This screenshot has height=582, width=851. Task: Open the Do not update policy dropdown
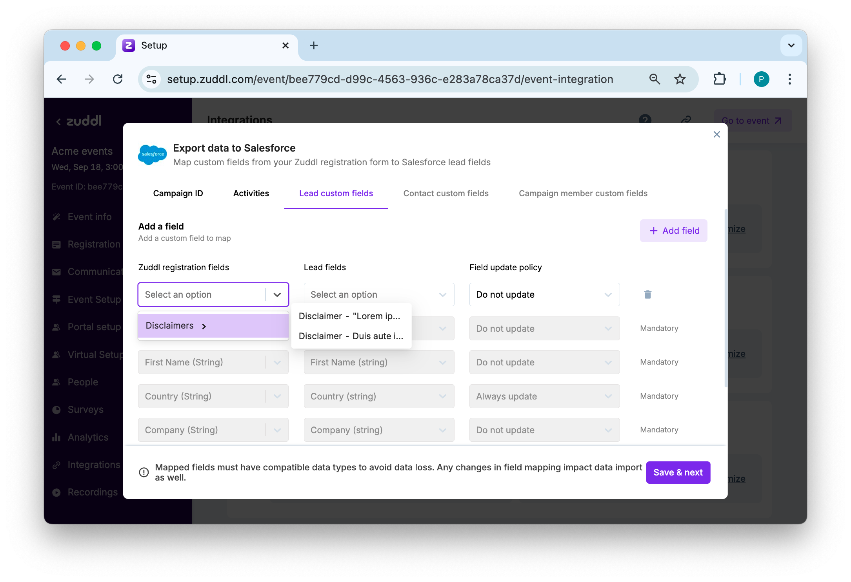pyautogui.click(x=544, y=295)
